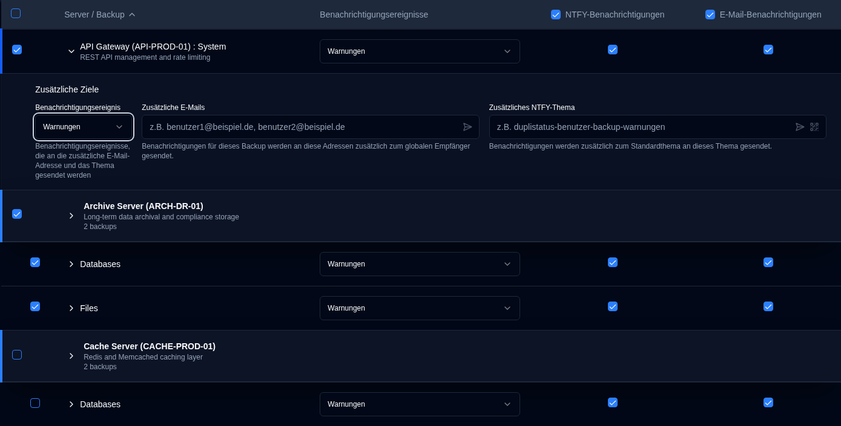
Task: Check Cache Server selection checkbox
Action: (17, 355)
